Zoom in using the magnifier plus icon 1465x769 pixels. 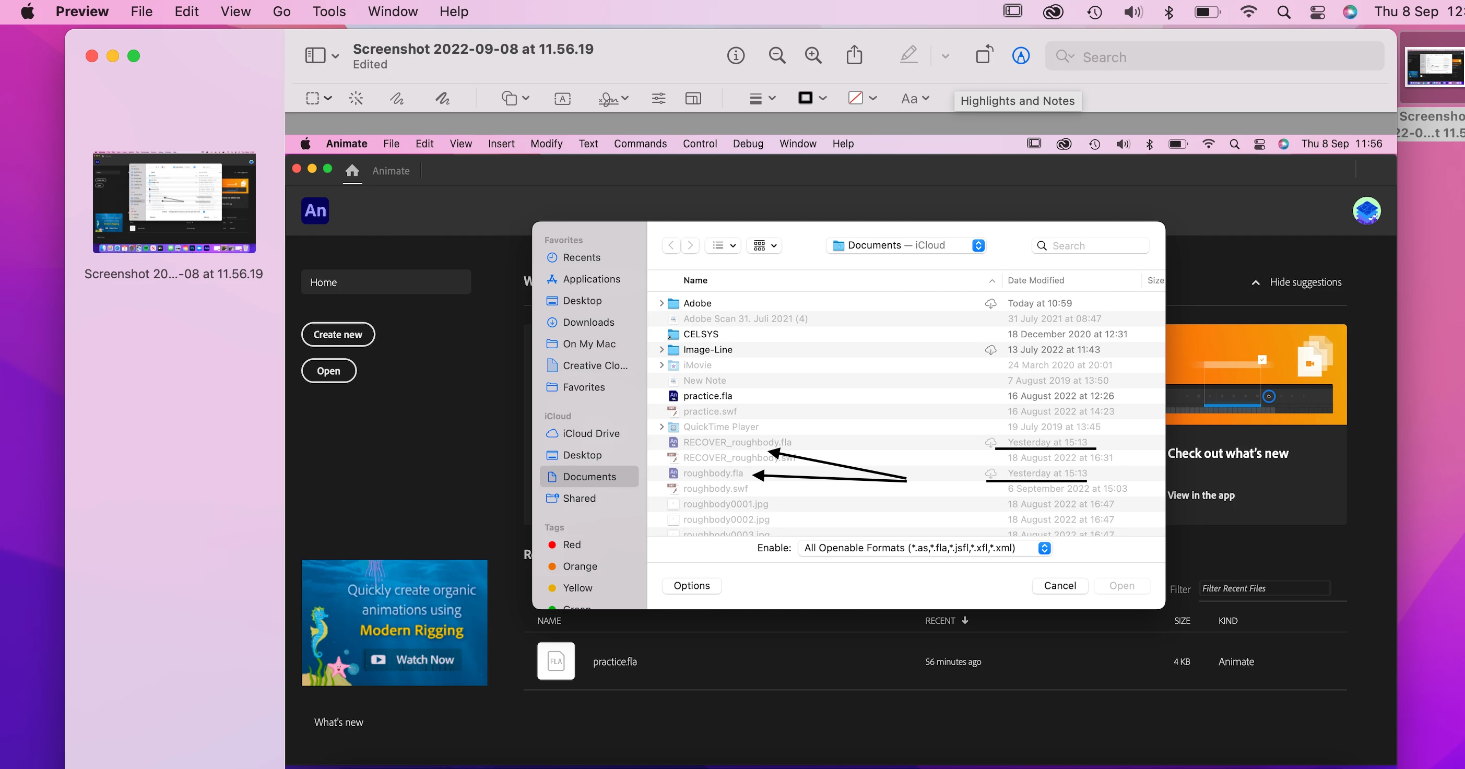tap(813, 56)
